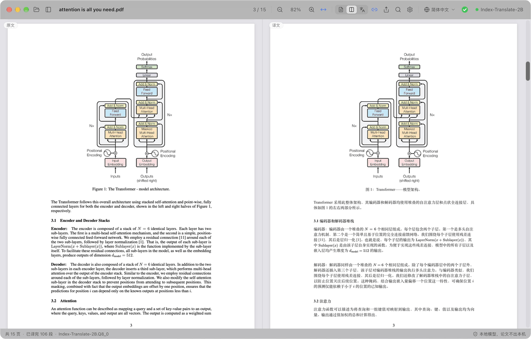Click the 译文 pane label
Image resolution: width=531 pixels, height=339 pixels.
(x=276, y=26)
